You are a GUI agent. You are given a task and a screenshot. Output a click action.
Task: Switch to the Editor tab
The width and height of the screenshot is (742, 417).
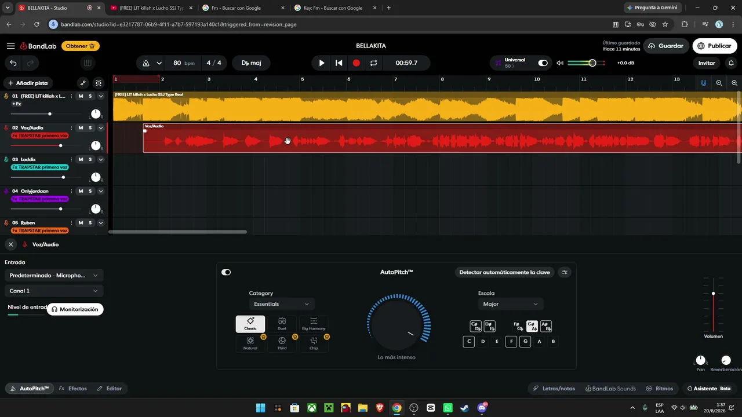tap(110, 389)
